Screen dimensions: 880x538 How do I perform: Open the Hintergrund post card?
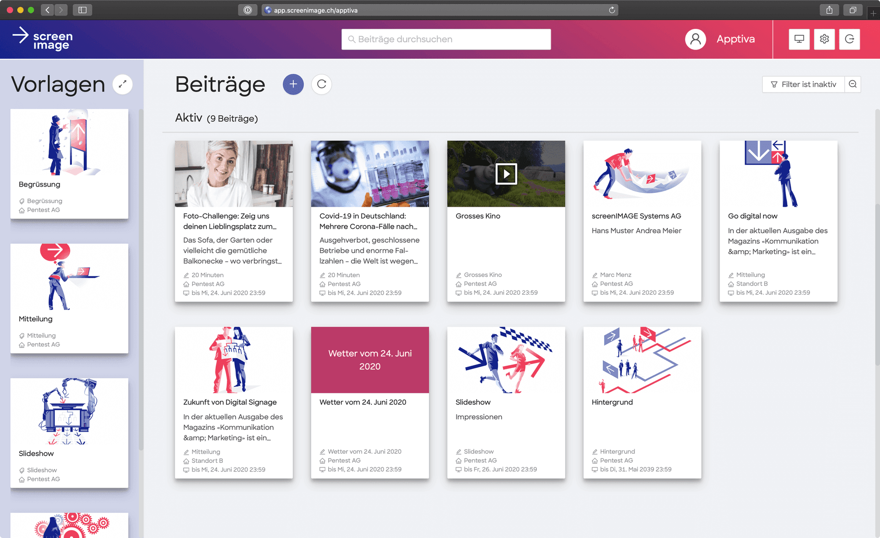click(x=642, y=402)
